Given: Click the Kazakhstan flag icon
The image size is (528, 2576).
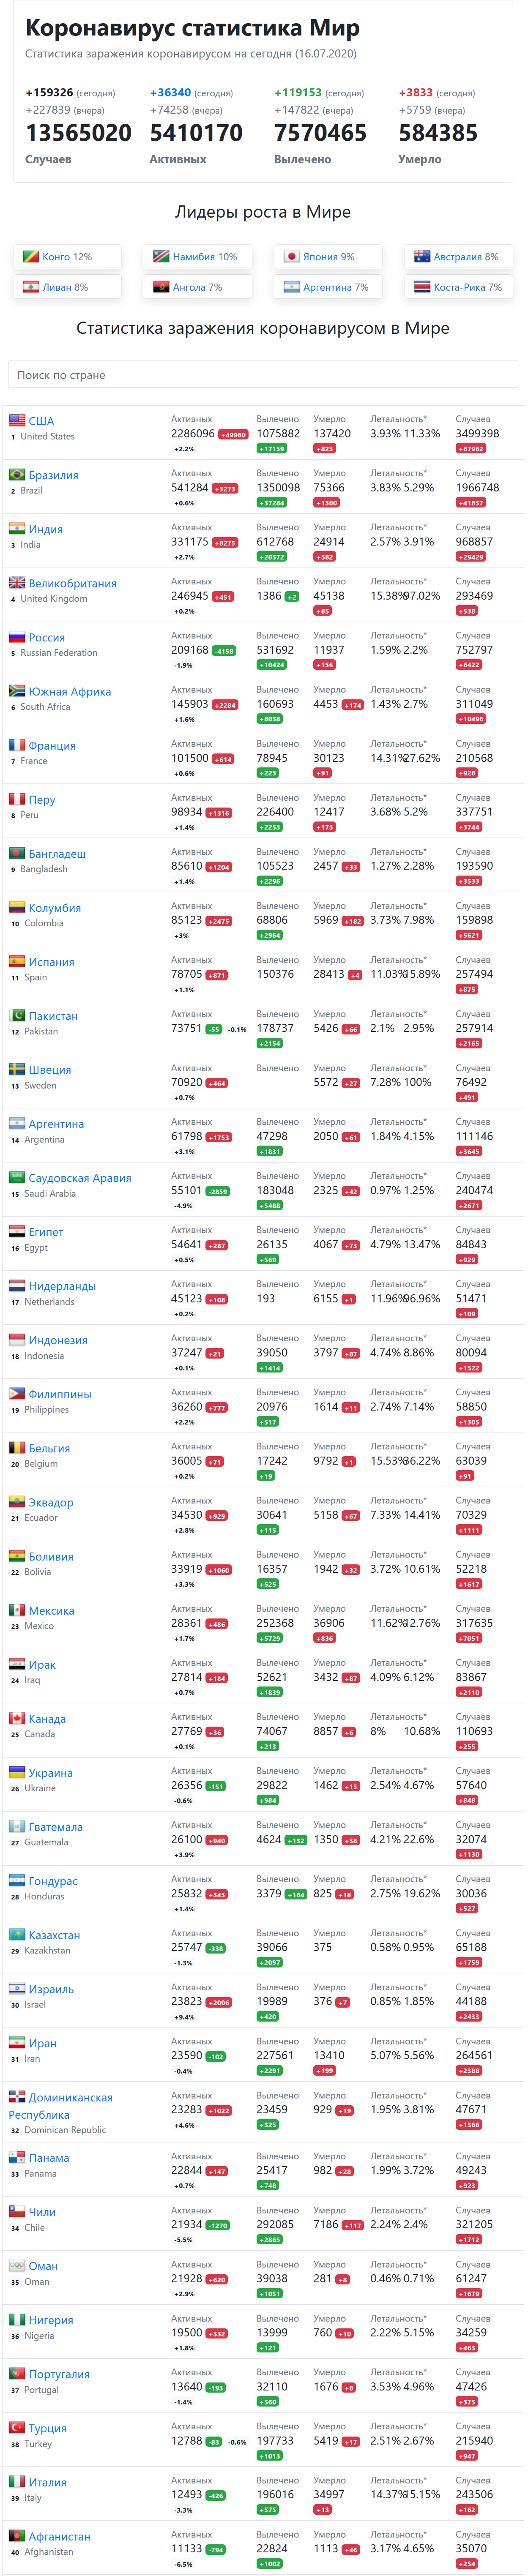Looking at the screenshot, I should pyautogui.click(x=17, y=1934).
